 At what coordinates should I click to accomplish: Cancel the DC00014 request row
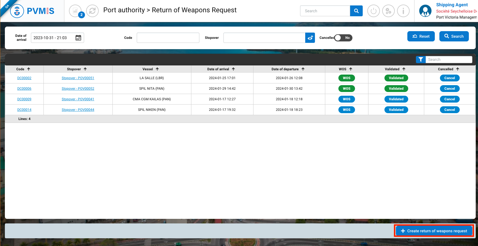449,110
